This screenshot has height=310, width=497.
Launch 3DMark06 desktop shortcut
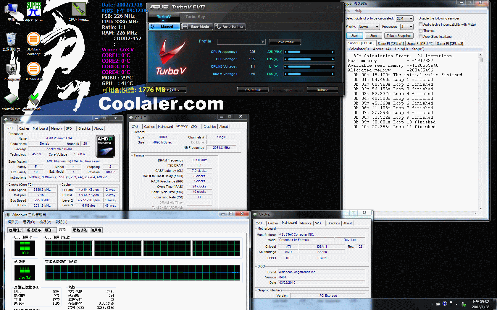coord(33,69)
